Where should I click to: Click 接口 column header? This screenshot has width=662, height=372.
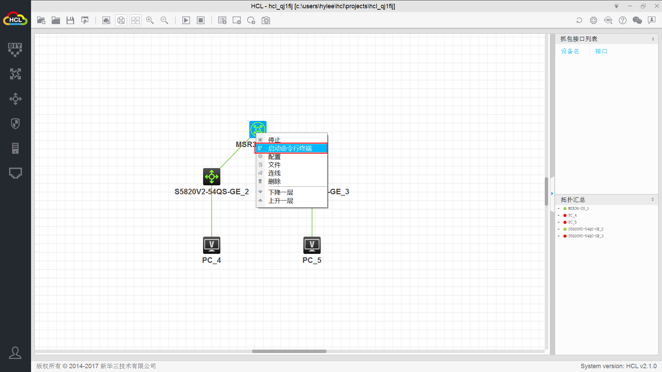601,51
